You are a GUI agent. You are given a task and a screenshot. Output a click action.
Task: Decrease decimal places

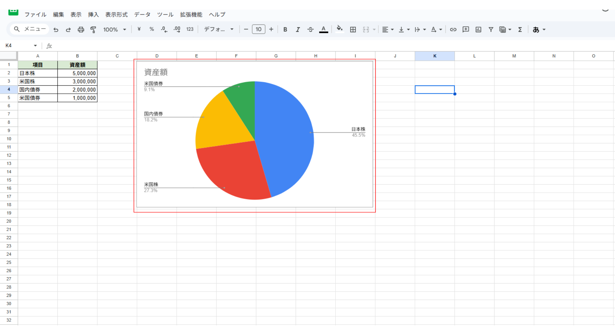tap(164, 29)
